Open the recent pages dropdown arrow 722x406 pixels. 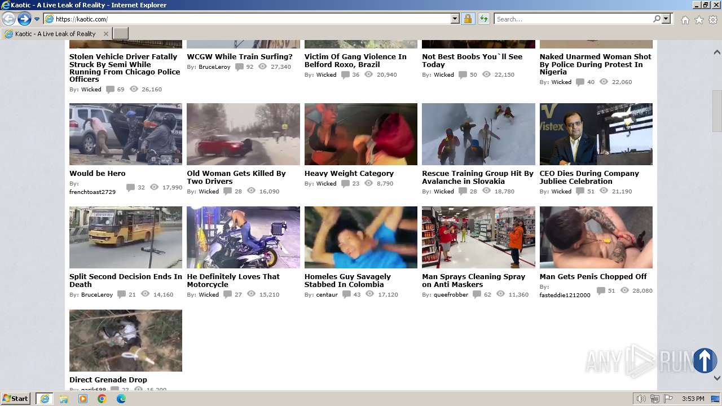point(37,19)
